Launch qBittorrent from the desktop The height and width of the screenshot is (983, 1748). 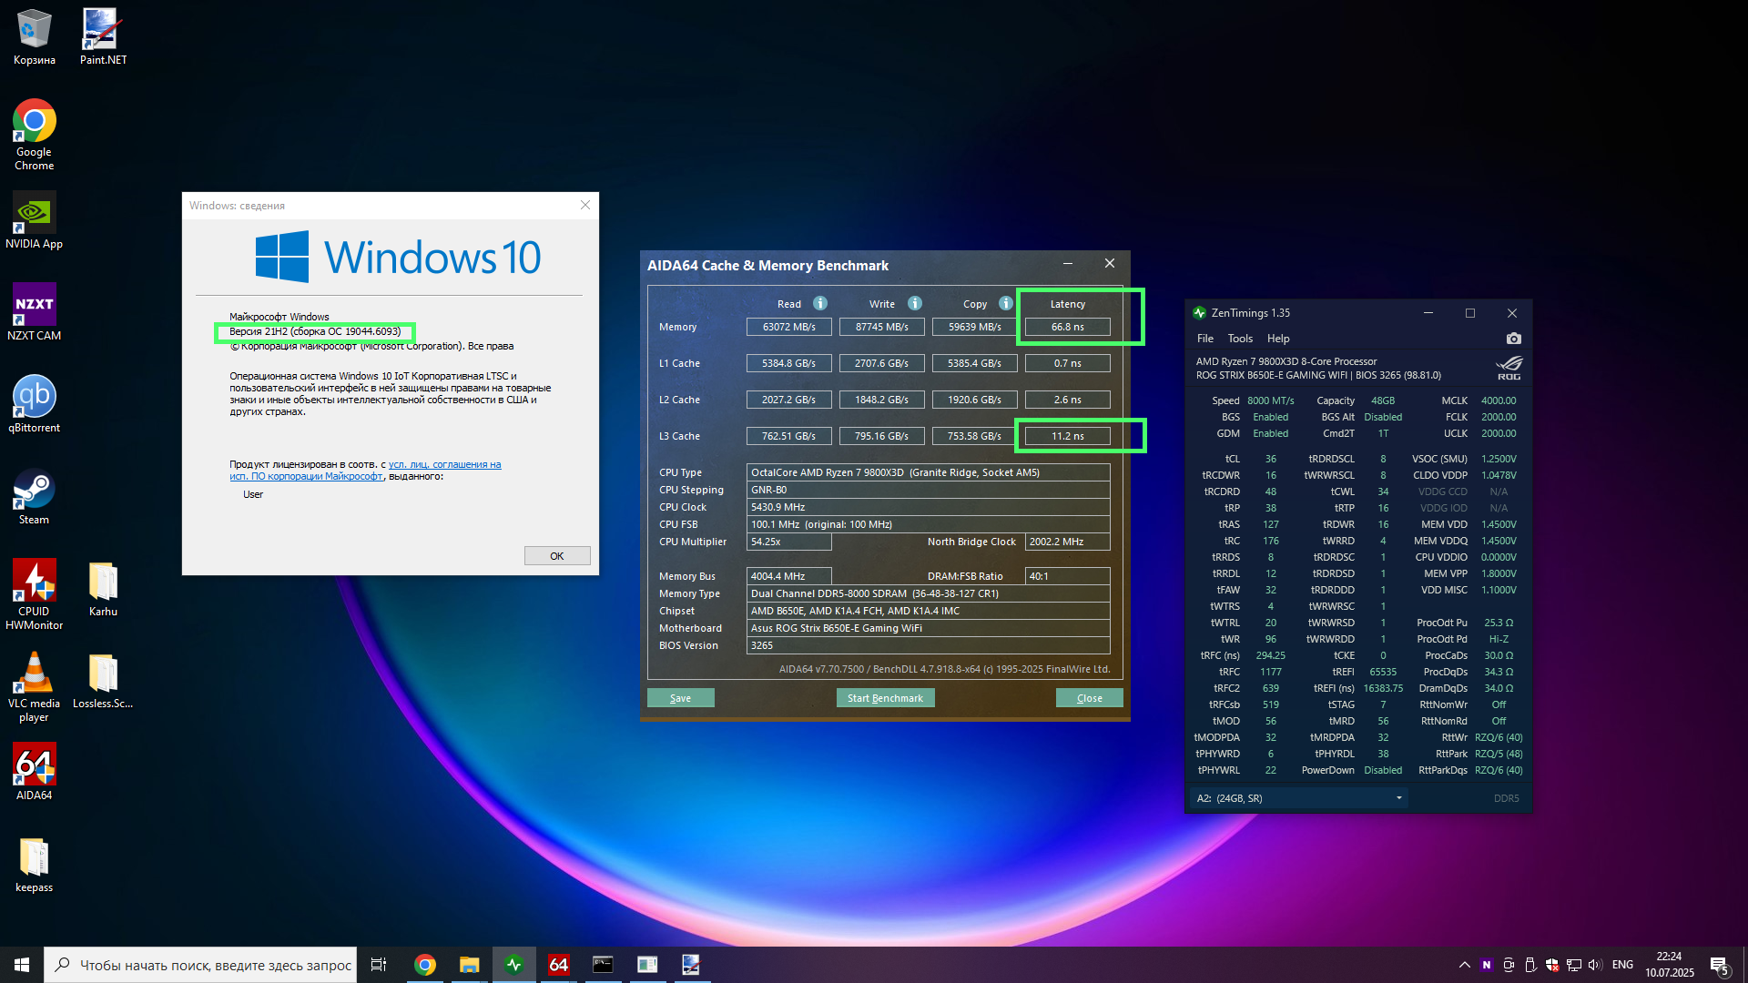pyautogui.click(x=35, y=404)
